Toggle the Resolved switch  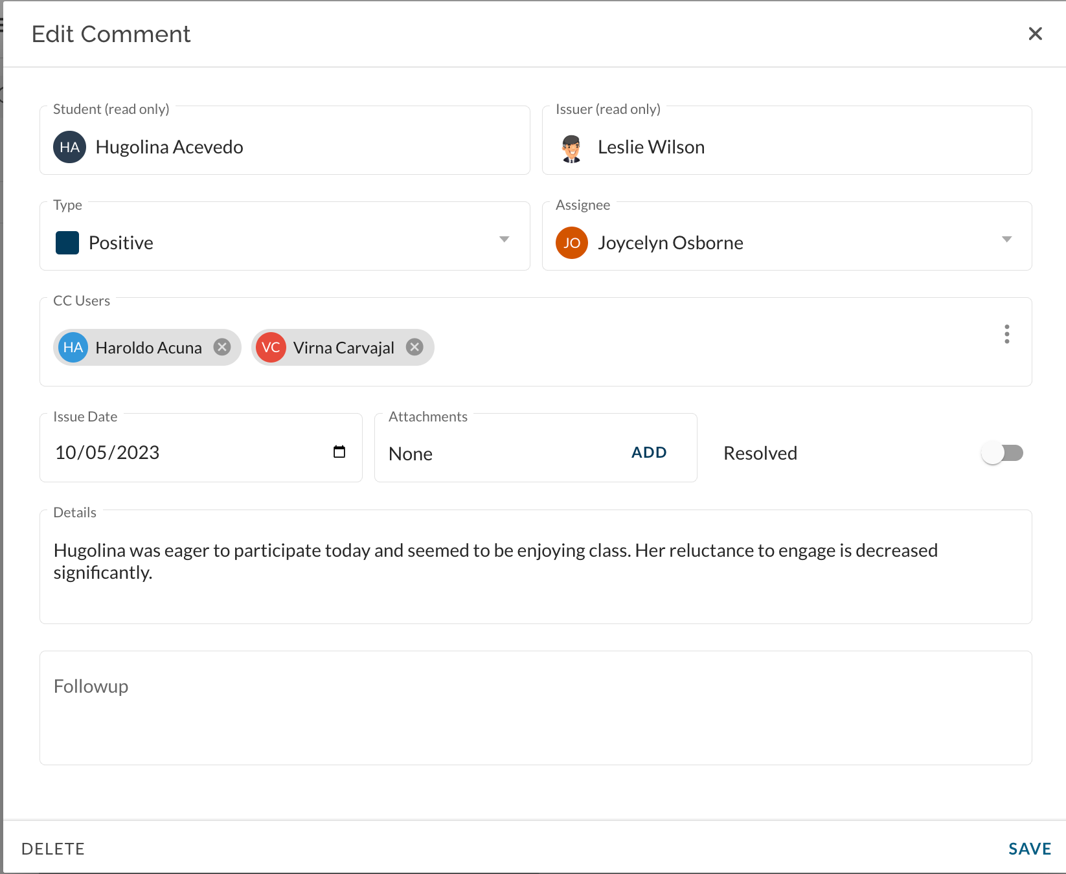coord(1002,453)
